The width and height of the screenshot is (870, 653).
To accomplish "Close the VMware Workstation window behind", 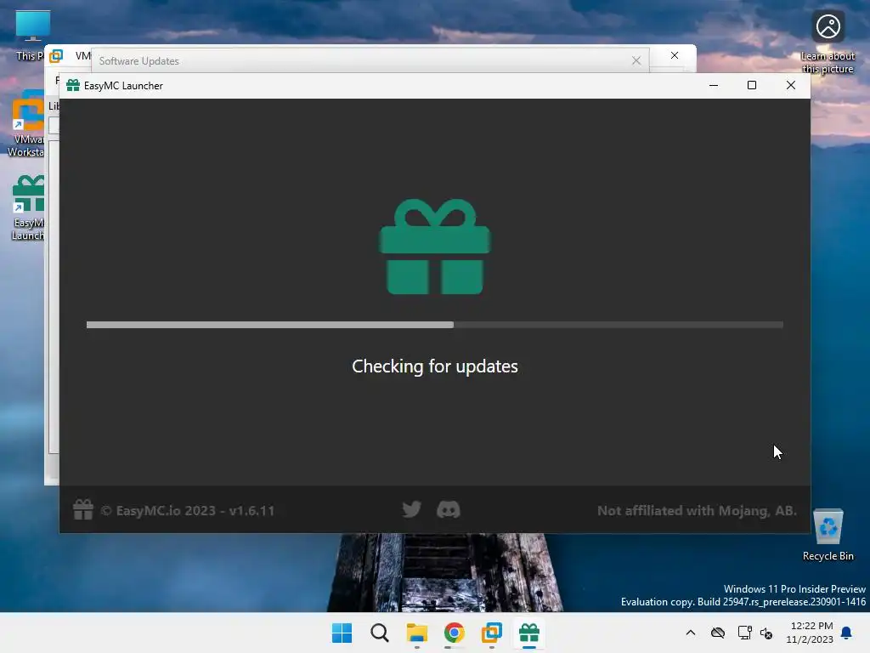I will click(x=674, y=55).
